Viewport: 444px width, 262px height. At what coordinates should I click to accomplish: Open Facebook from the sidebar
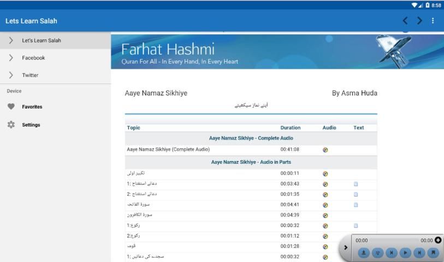[x=33, y=58]
